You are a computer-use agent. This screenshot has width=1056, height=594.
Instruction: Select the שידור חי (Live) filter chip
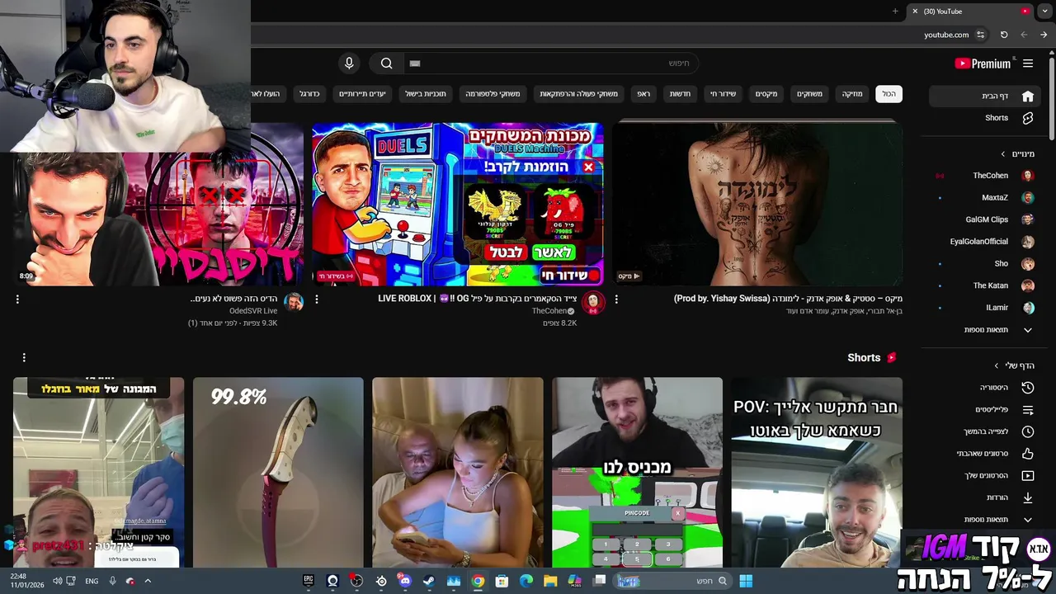[724, 94]
